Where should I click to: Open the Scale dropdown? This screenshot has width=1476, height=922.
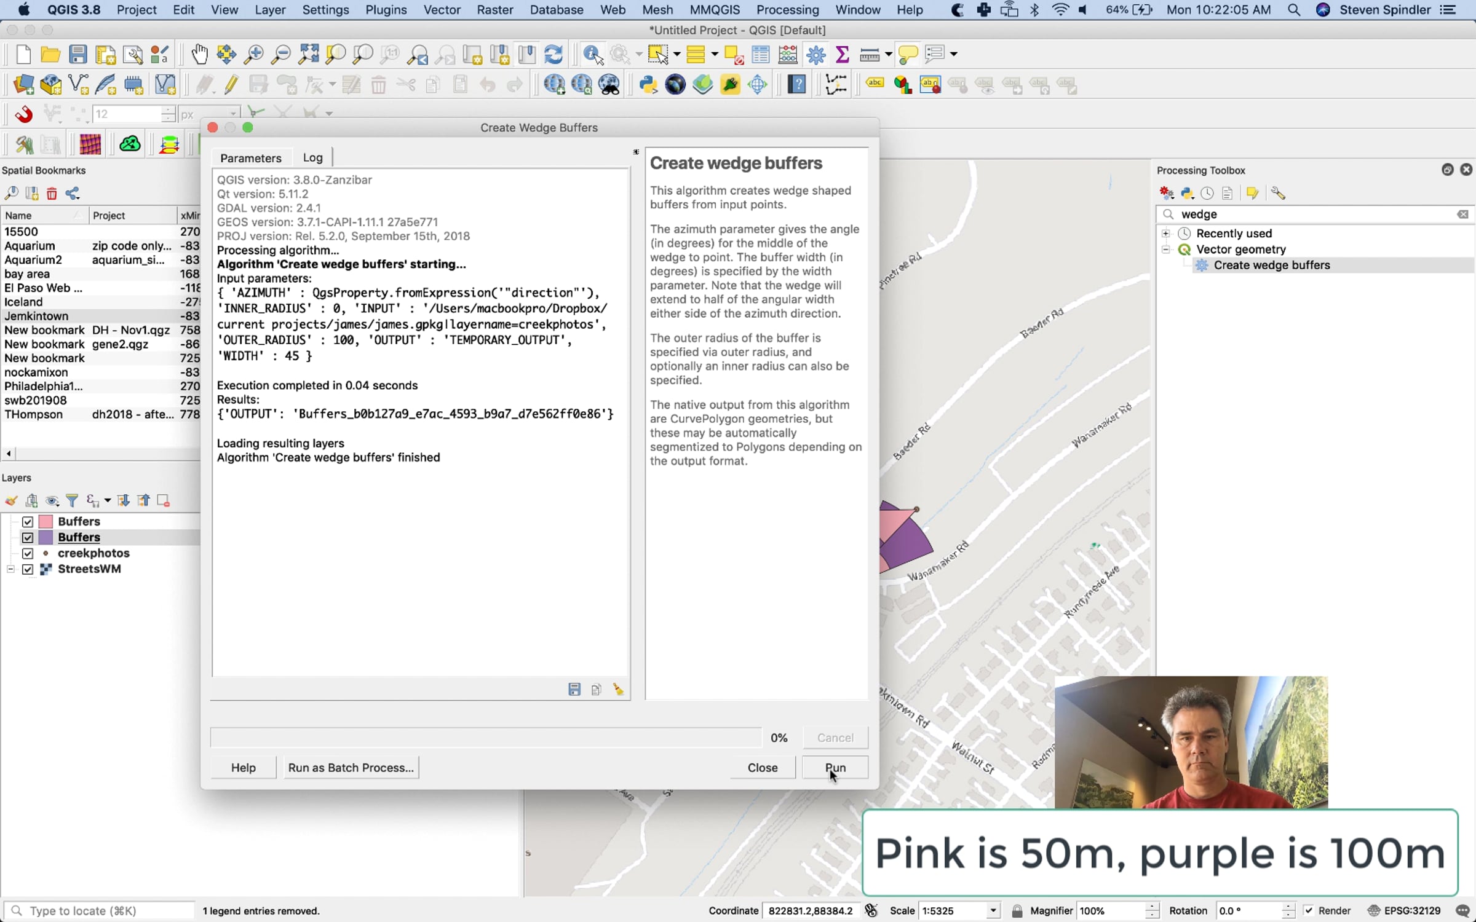coord(993,910)
